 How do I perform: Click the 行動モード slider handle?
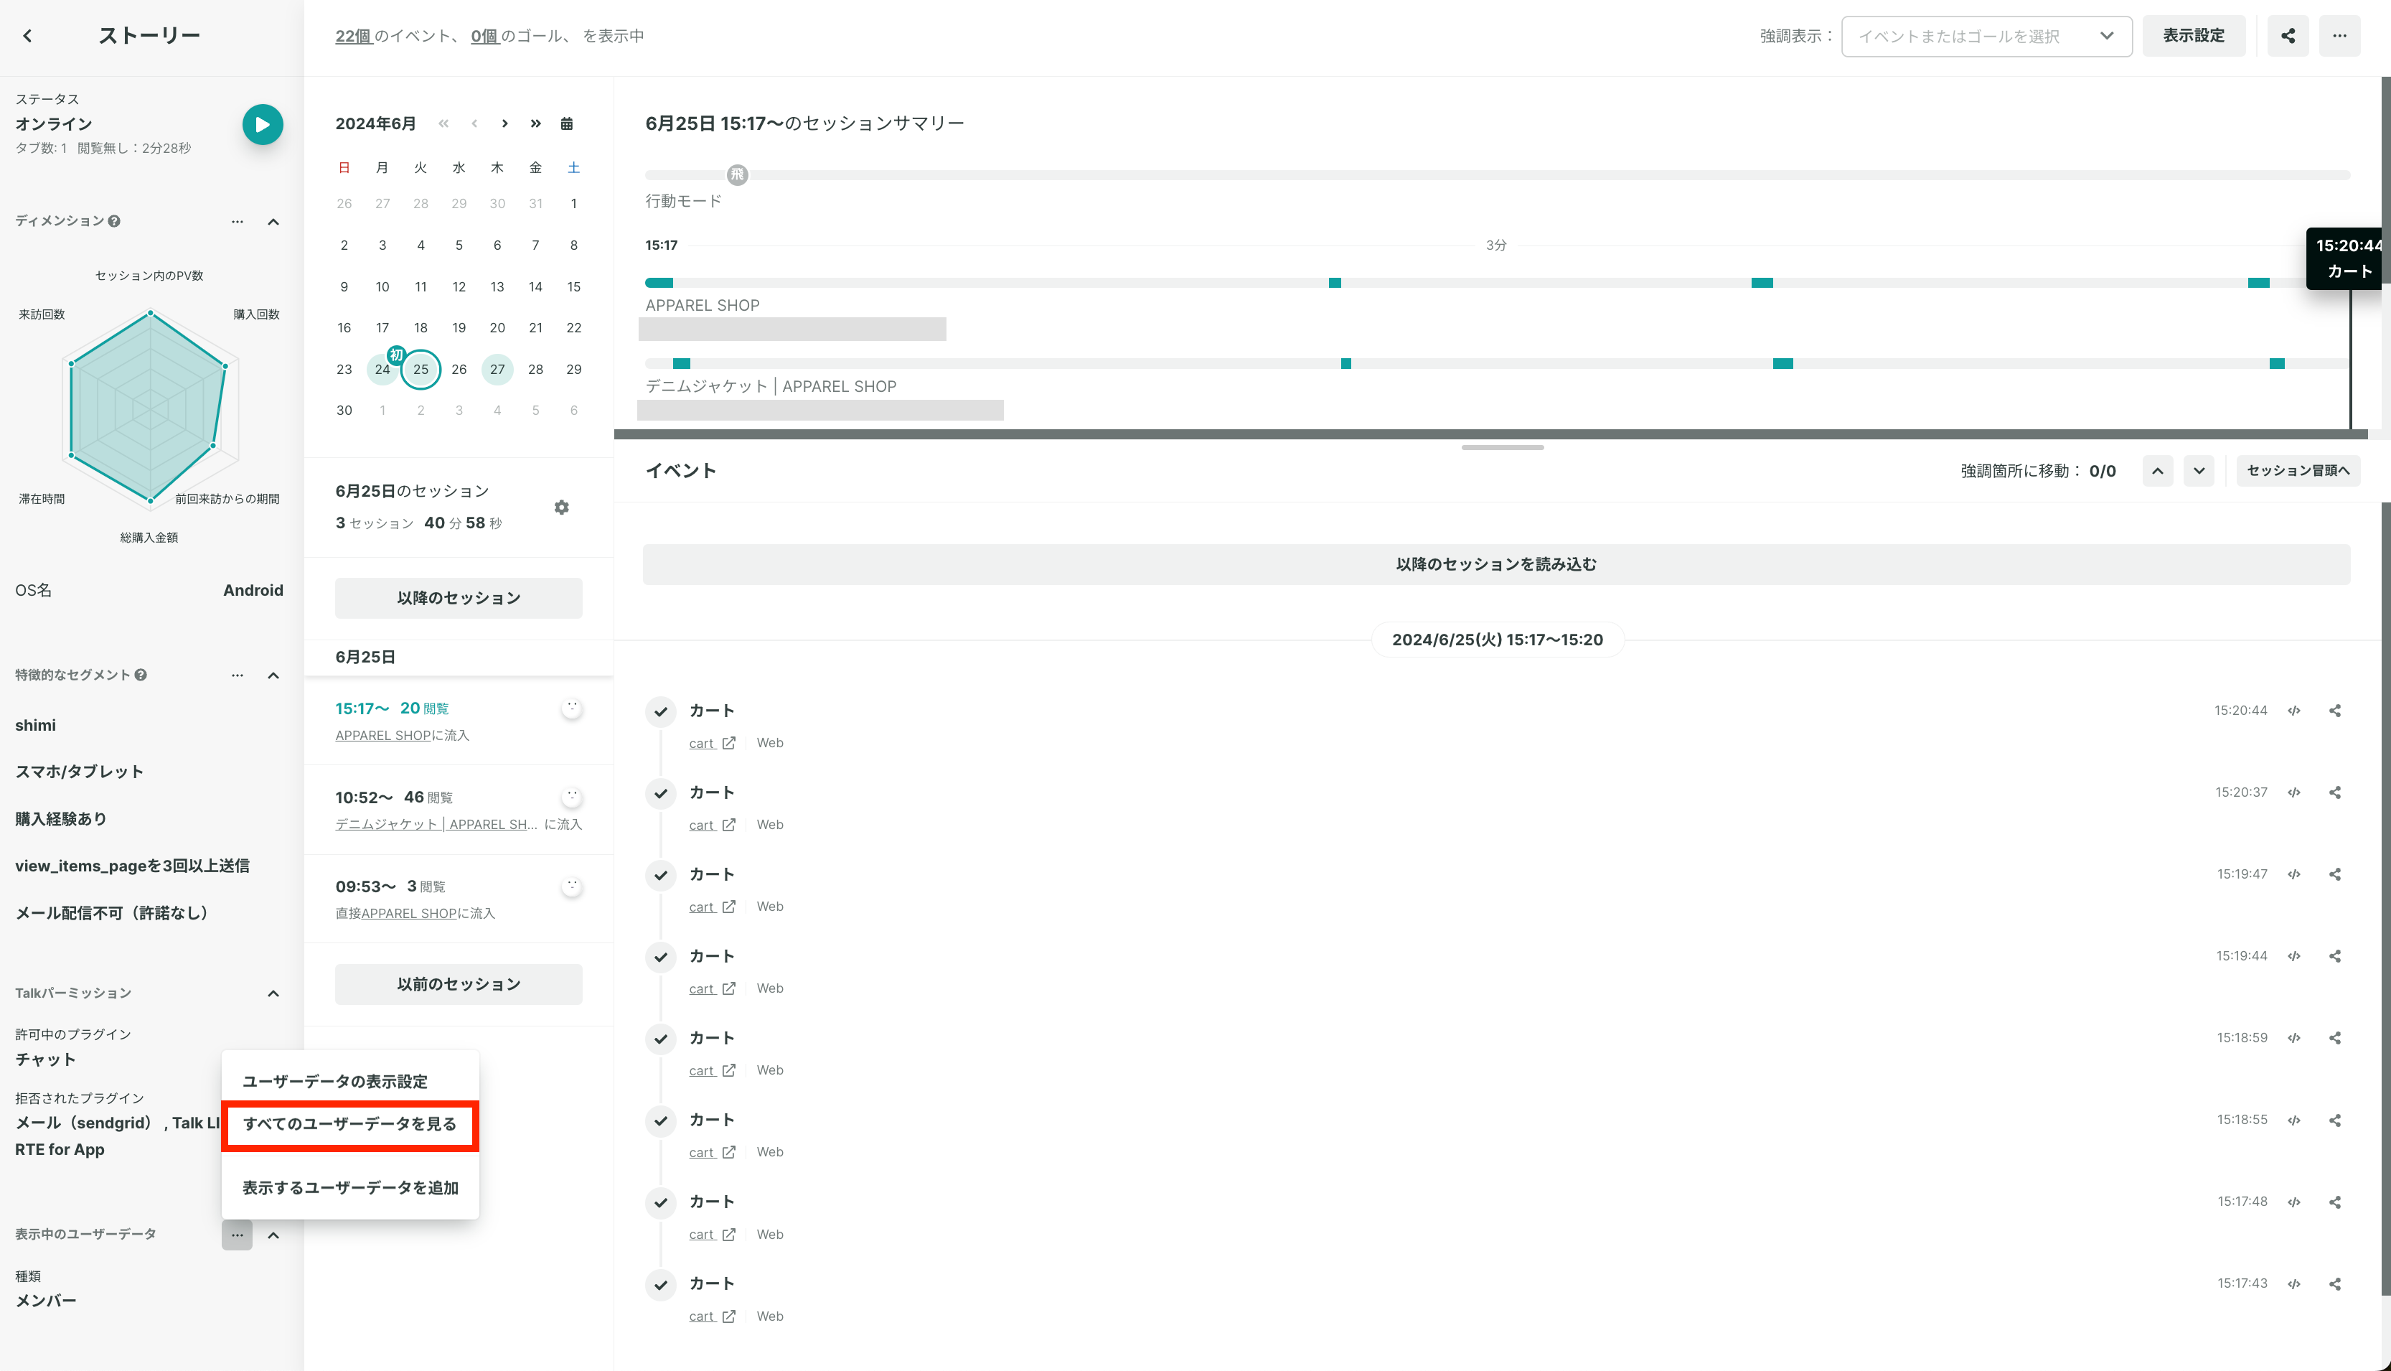point(737,174)
